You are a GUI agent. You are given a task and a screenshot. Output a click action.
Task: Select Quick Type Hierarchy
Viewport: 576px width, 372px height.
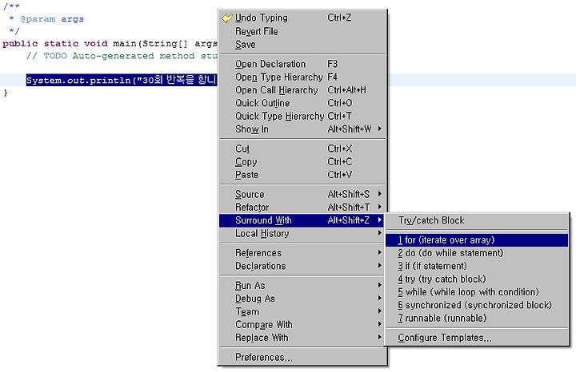point(302,117)
